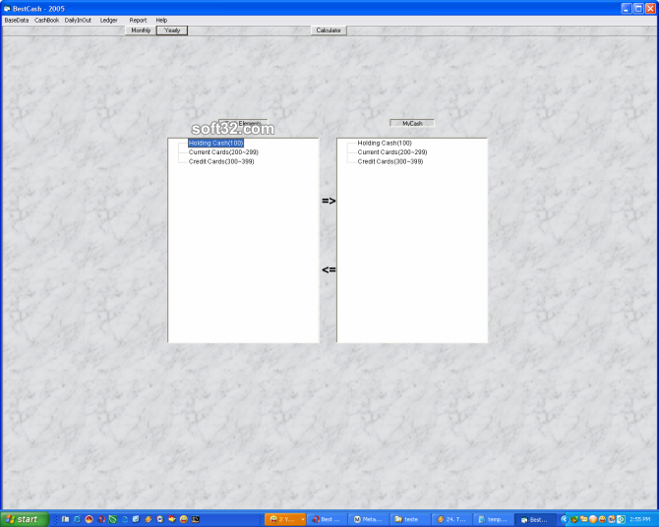Move item right with the => arrow
Viewport: 659px width, 527px height.
click(x=329, y=201)
